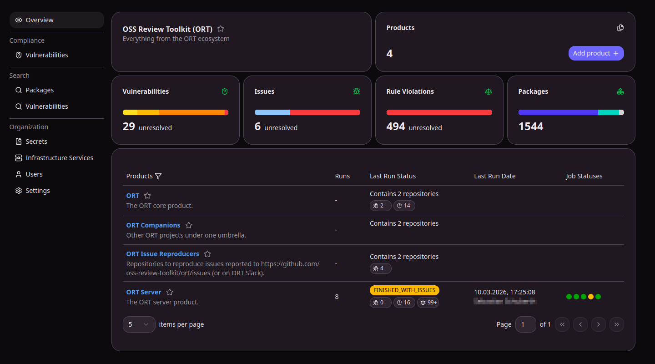
Task: Click ORT Server issues badge showing 0
Action: tap(381, 303)
